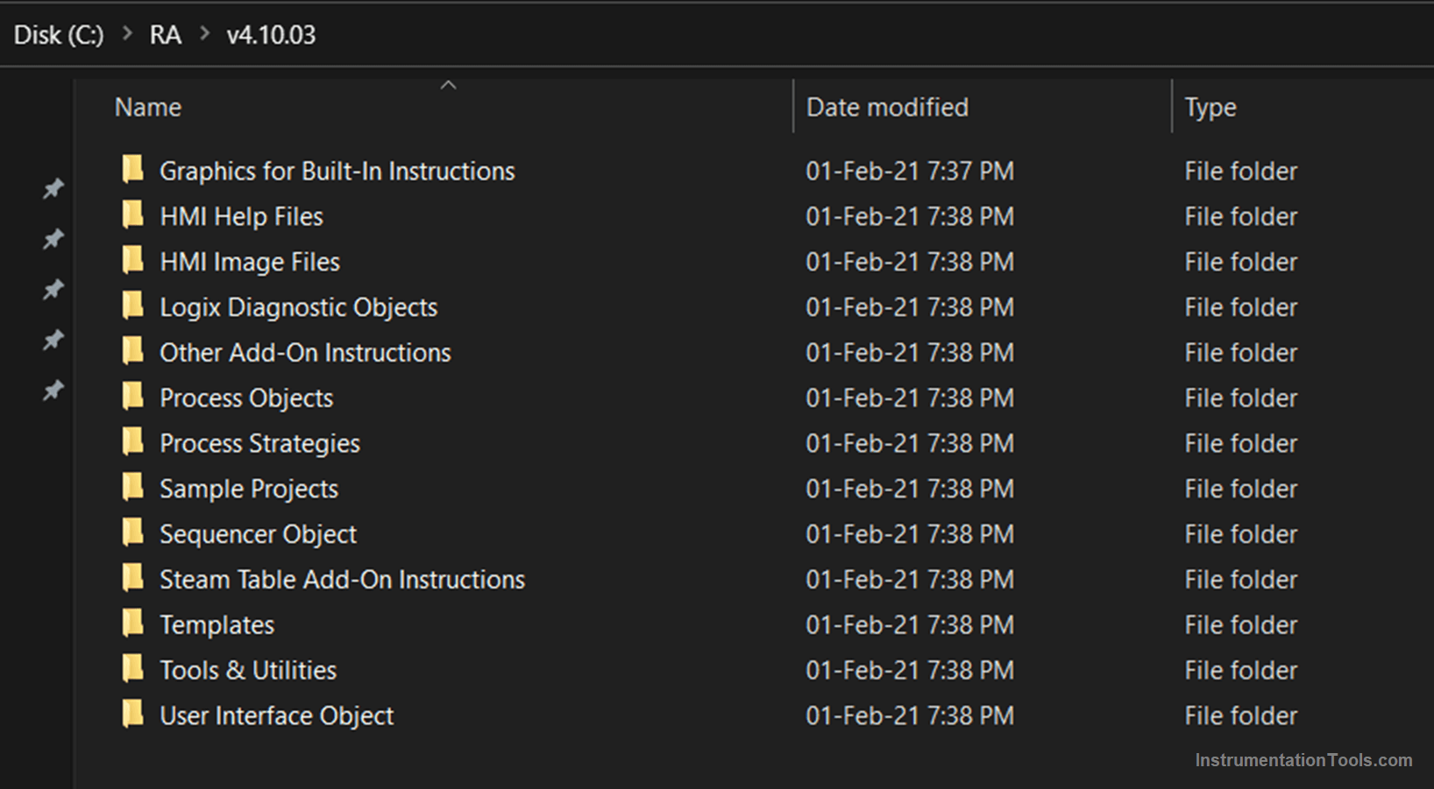
Task: Click the User Interface Object folder icon
Action: [133, 715]
